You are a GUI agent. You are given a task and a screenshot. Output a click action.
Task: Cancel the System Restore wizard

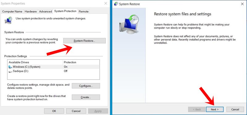pos(235,109)
